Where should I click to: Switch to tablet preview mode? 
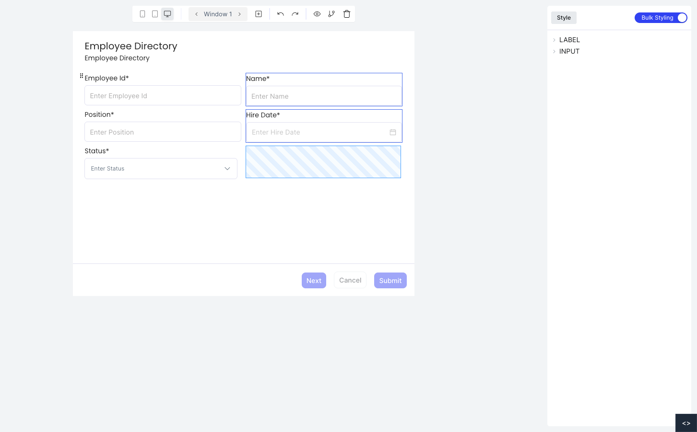(154, 14)
